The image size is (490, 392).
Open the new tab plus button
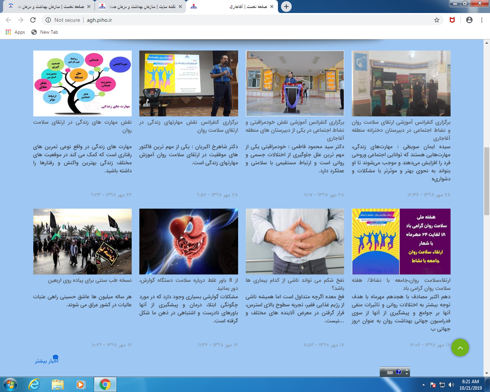(x=286, y=7)
